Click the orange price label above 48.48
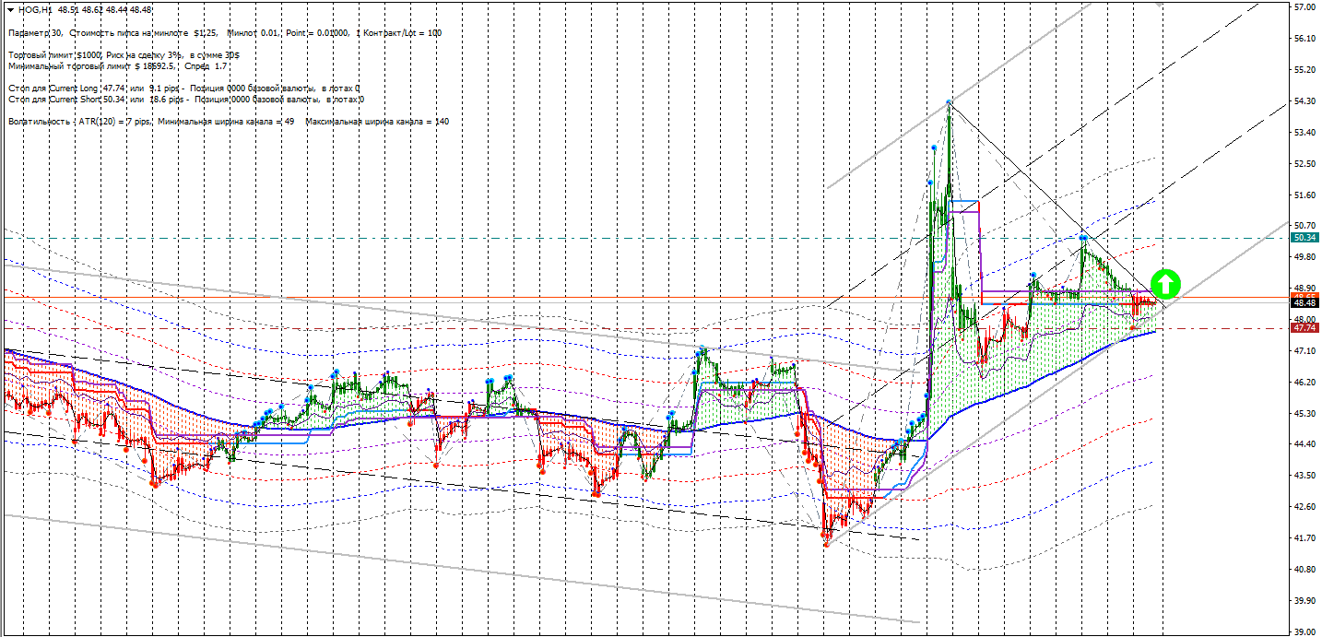The width and height of the screenshot is (1322, 637). (x=1304, y=296)
